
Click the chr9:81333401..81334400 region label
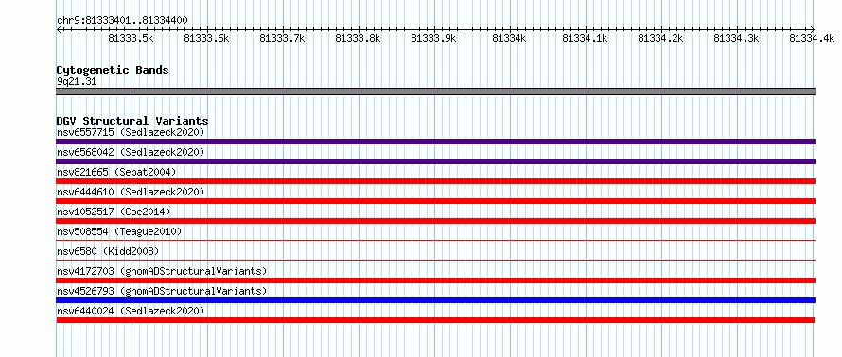point(122,21)
